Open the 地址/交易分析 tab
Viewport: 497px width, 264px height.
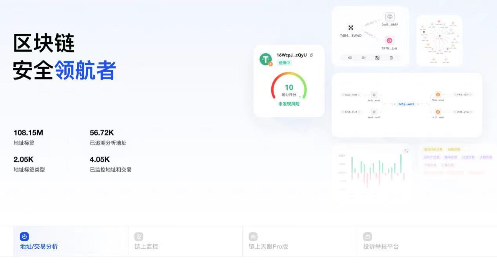tap(71, 241)
